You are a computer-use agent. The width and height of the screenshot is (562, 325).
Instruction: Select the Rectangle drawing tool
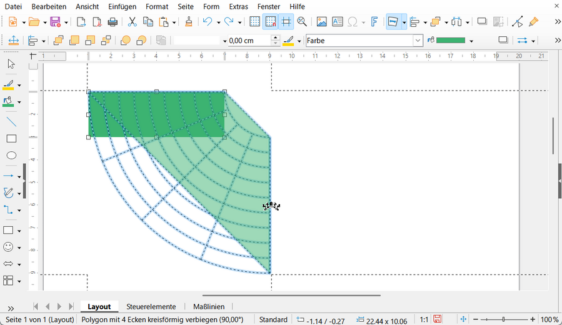pos(11,139)
